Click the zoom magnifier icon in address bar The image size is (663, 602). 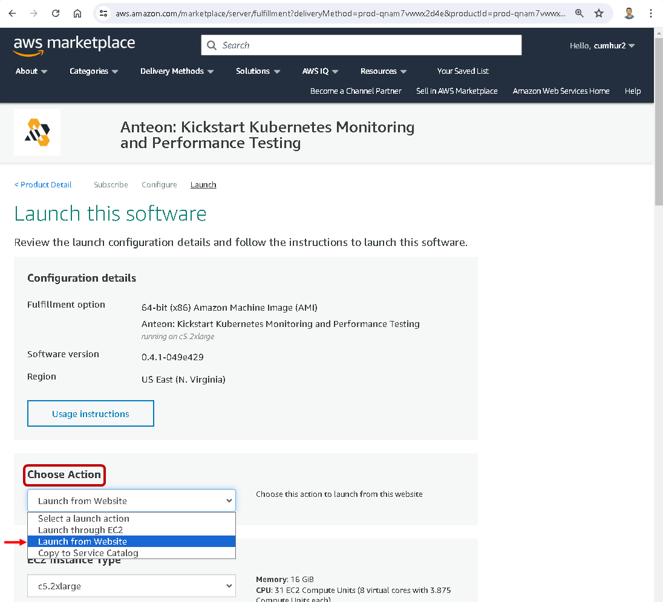[x=579, y=13]
